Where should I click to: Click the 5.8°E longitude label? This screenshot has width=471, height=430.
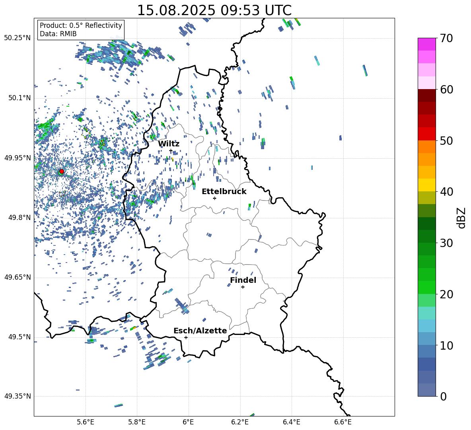tap(137, 422)
